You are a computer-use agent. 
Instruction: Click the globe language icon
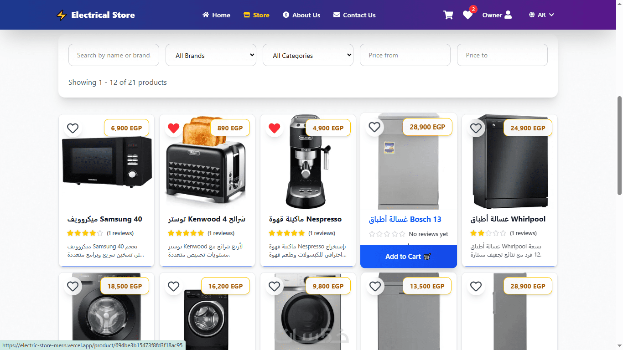[x=532, y=15]
